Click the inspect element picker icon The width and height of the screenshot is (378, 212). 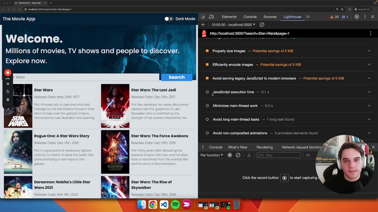tap(203, 17)
